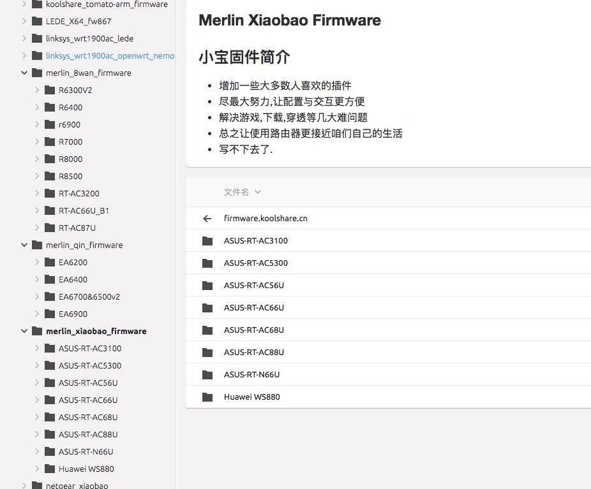Open ASUS-RT-AC88U in the file list
Viewport: 591px width, 489px height.
(253, 353)
